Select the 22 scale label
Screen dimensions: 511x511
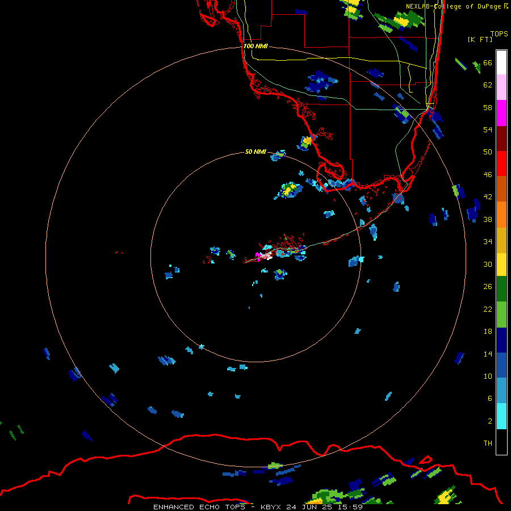tap(488, 309)
